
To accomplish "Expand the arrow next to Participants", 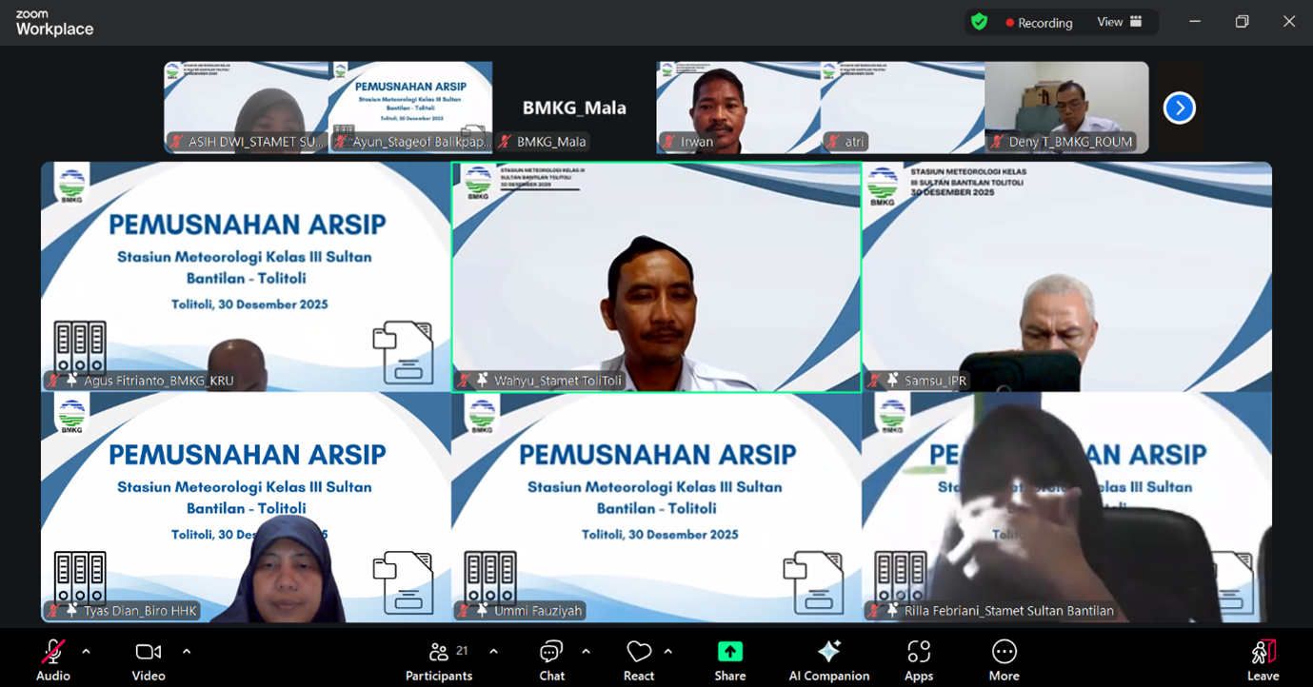I will pyautogui.click(x=493, y=652).
